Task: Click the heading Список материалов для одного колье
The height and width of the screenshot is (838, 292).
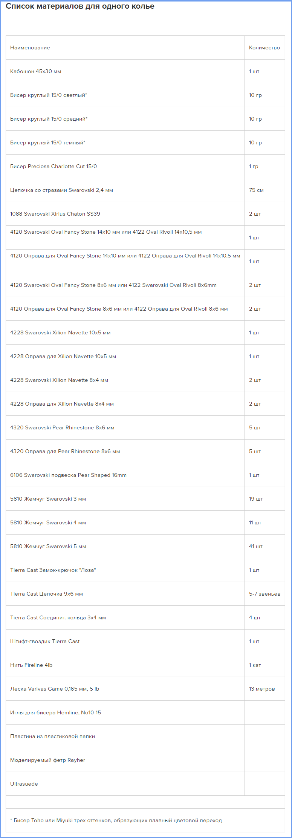Action: (80, 6)
